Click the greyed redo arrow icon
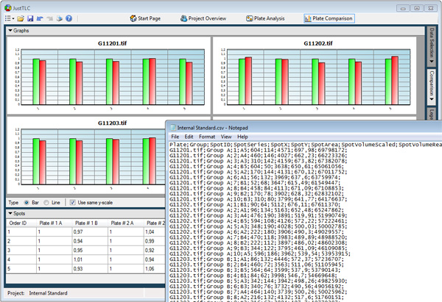This screenshot has width=442, height=302. [x=49, y=18]
